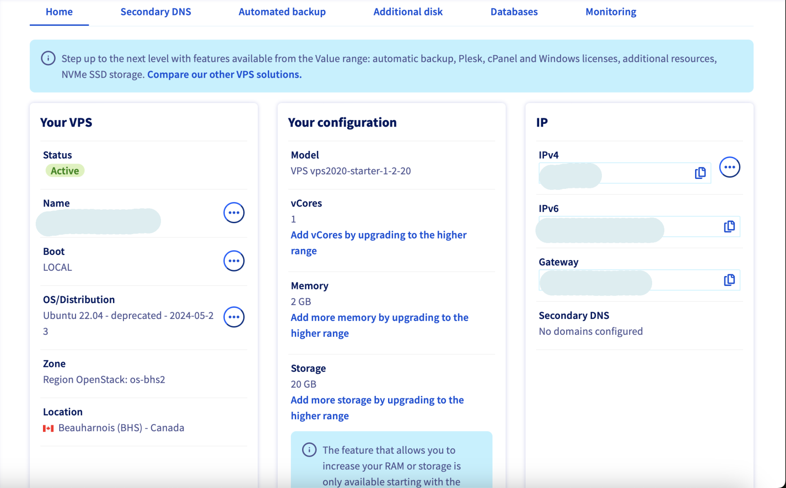Click the IPv4 label
The width and height of the screenshot is (786, 488).
click(549, 155)
